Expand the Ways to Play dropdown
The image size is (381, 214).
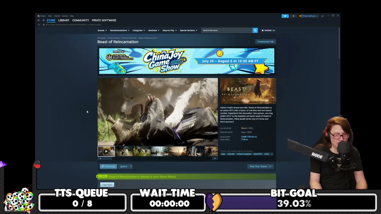[170, 30]
